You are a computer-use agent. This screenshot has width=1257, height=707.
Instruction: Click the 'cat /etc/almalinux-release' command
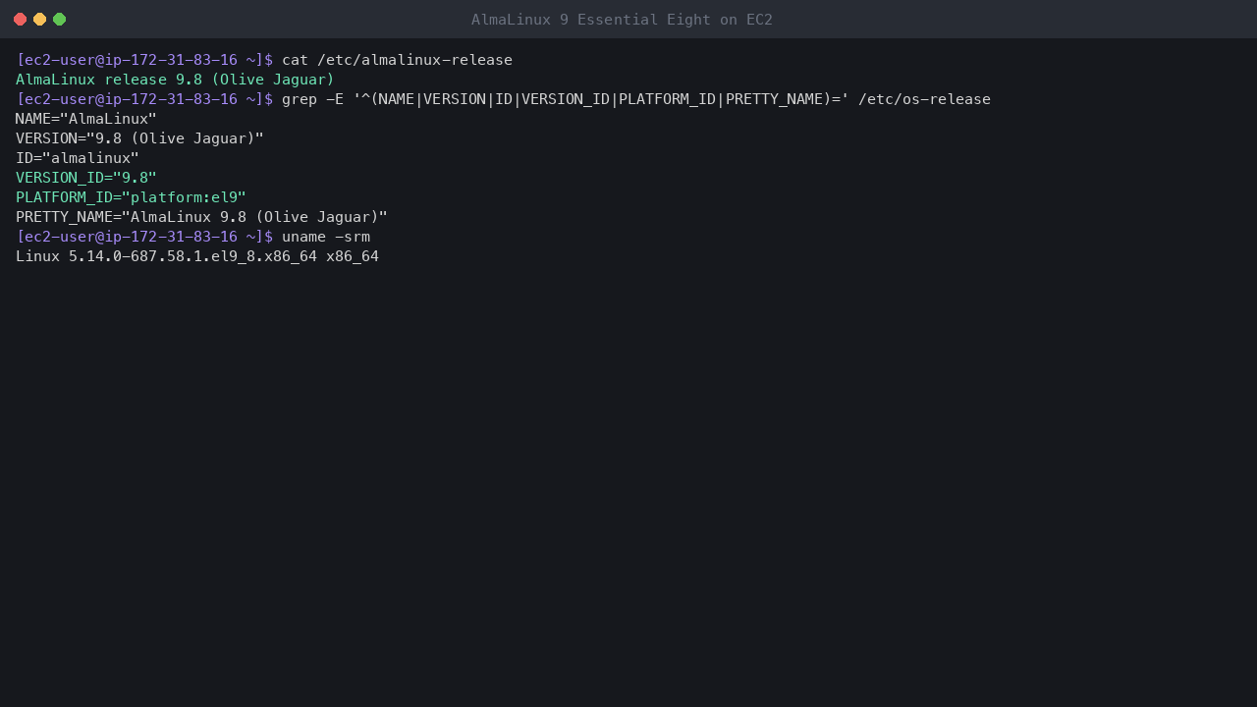(x=397, y=60)
